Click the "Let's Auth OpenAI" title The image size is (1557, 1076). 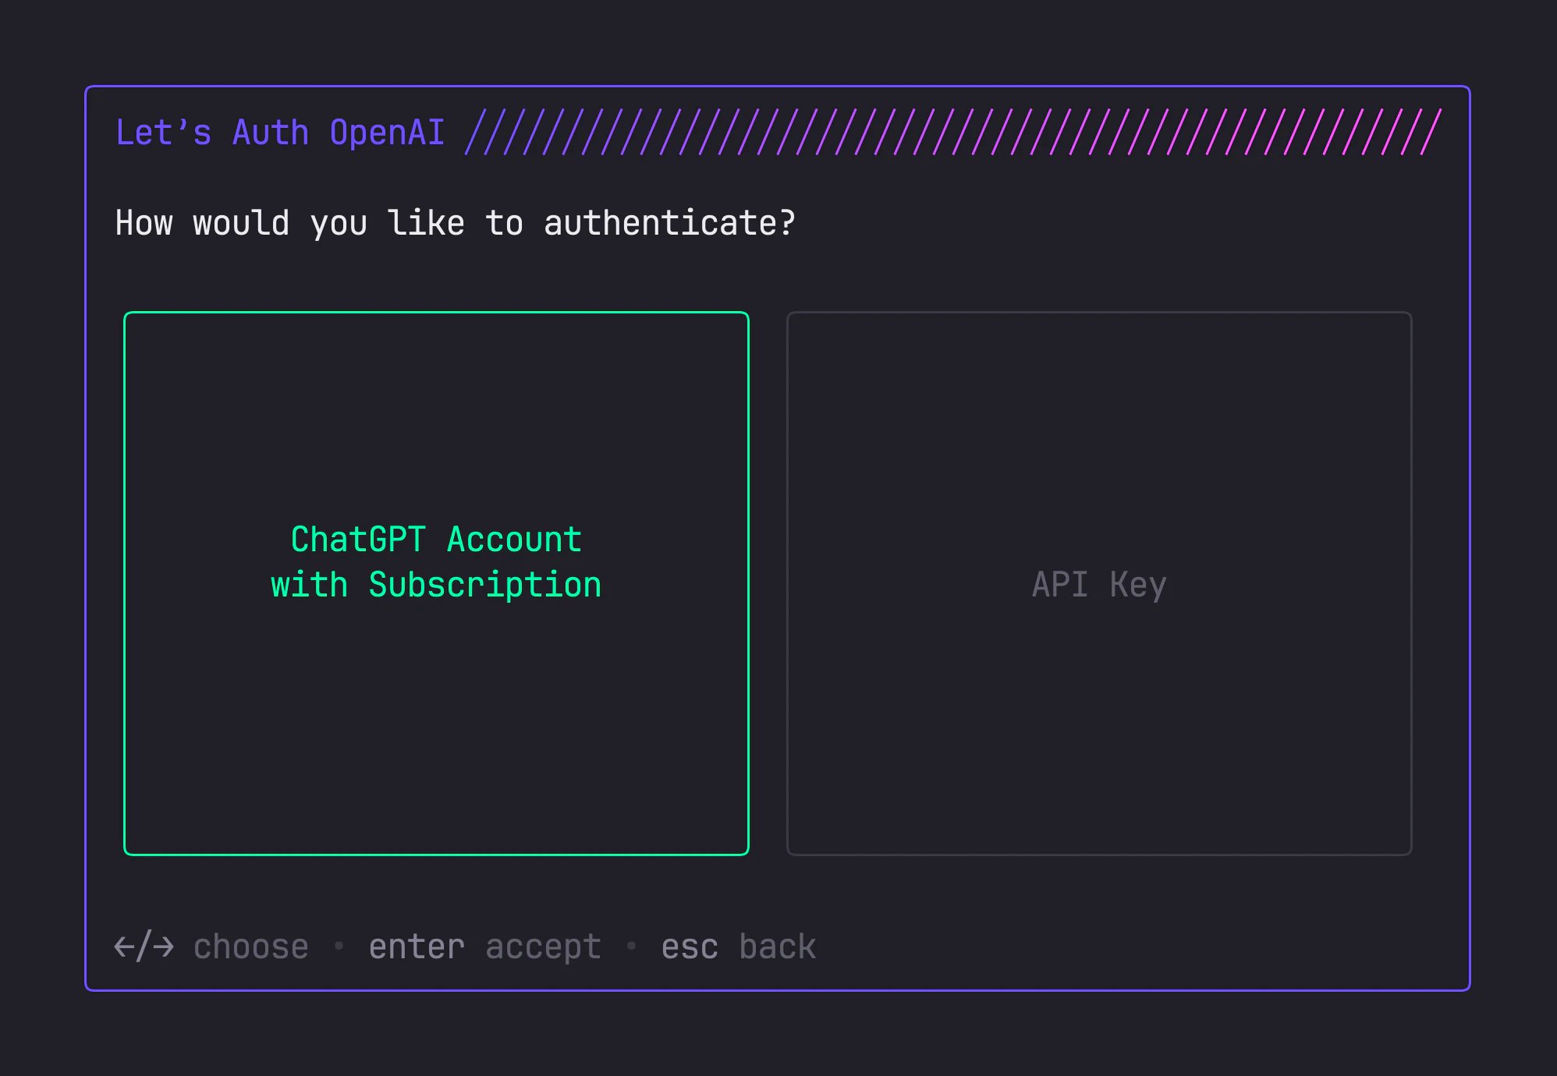pos(280,133)
